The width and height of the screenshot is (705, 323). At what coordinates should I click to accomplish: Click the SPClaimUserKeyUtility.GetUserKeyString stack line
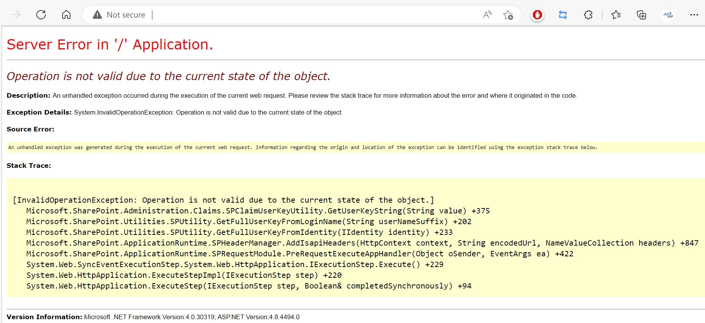[x=258, y=211]
